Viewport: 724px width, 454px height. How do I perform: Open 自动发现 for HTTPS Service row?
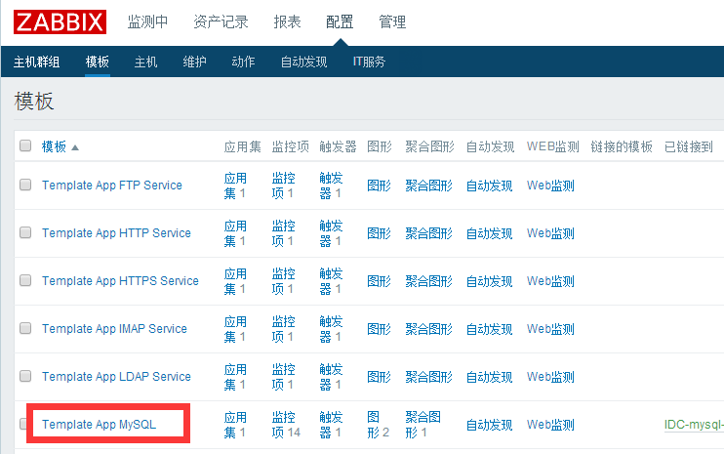click(x=490, y=281)
